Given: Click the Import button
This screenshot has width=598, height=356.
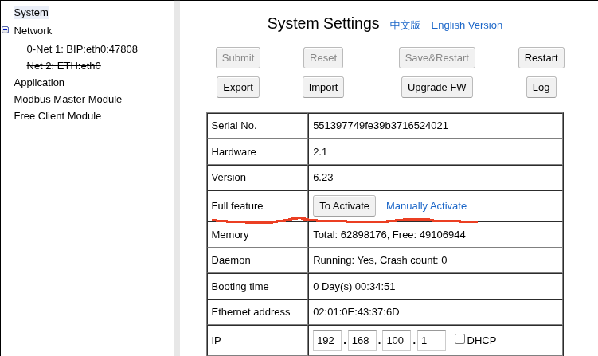Looking at the screenshot, I should click(323, 87).
